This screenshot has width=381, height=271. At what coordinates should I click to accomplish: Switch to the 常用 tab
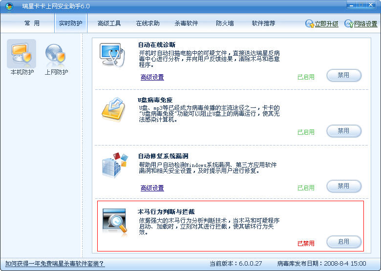[x=32, y=23]
